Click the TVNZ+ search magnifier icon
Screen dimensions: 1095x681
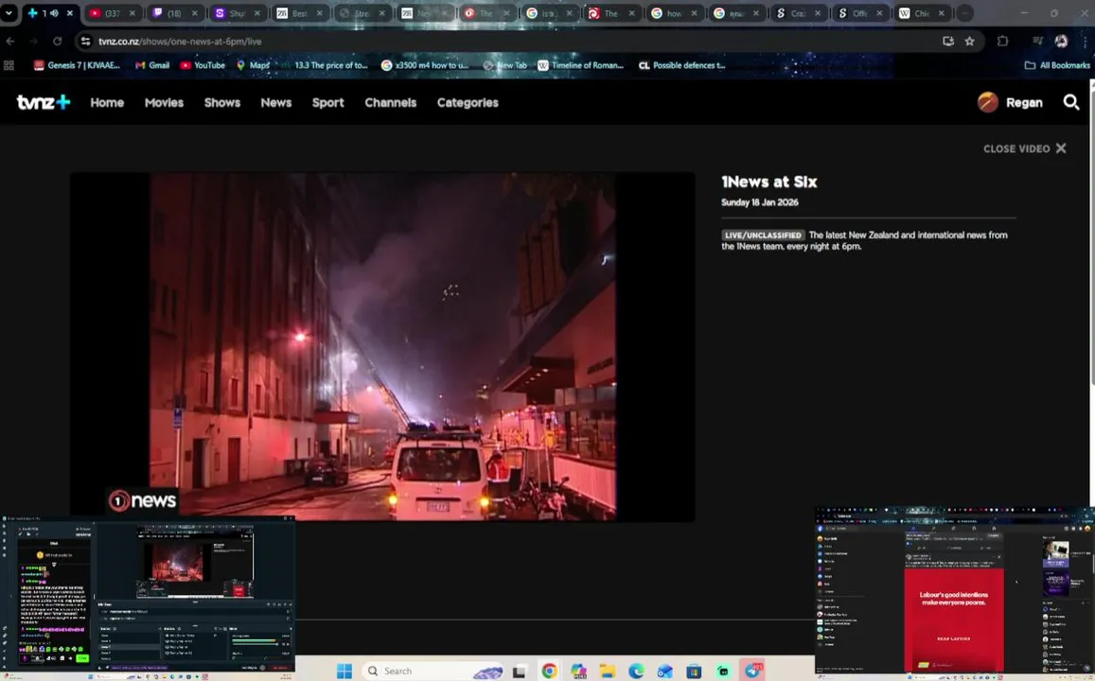point(1071,102)
